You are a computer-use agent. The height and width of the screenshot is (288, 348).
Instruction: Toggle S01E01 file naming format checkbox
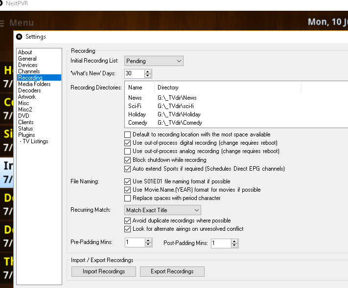(127, 181)
